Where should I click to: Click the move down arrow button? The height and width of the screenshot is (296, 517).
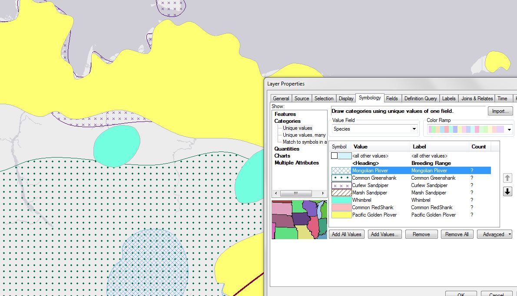[x=507, y=191]
